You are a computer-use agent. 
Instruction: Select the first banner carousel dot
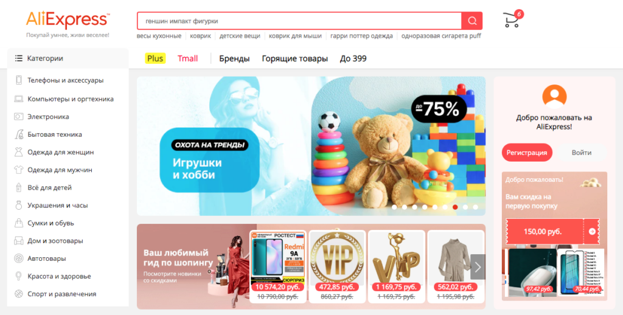(x=394, y=207)
